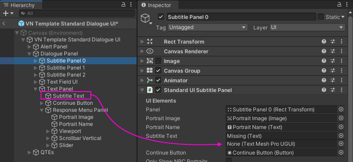Open presets for Canvas Group
The height and width of the screenshot is (162, 353).
tap(333, 70)
